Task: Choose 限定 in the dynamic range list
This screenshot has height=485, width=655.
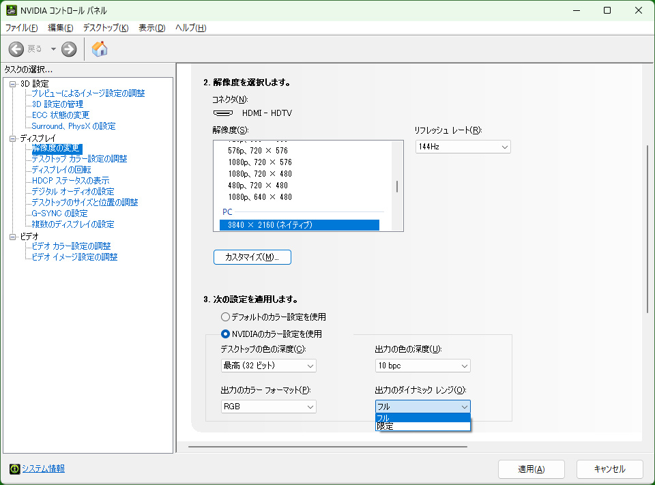Action: tap(423, 426)
